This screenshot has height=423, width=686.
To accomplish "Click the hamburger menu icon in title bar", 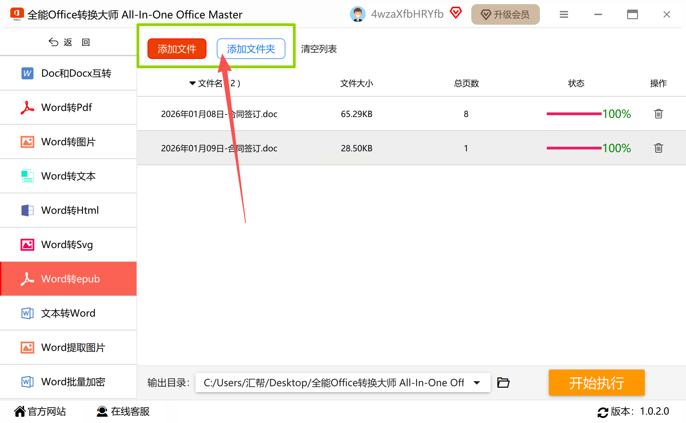I will (564, 15).
